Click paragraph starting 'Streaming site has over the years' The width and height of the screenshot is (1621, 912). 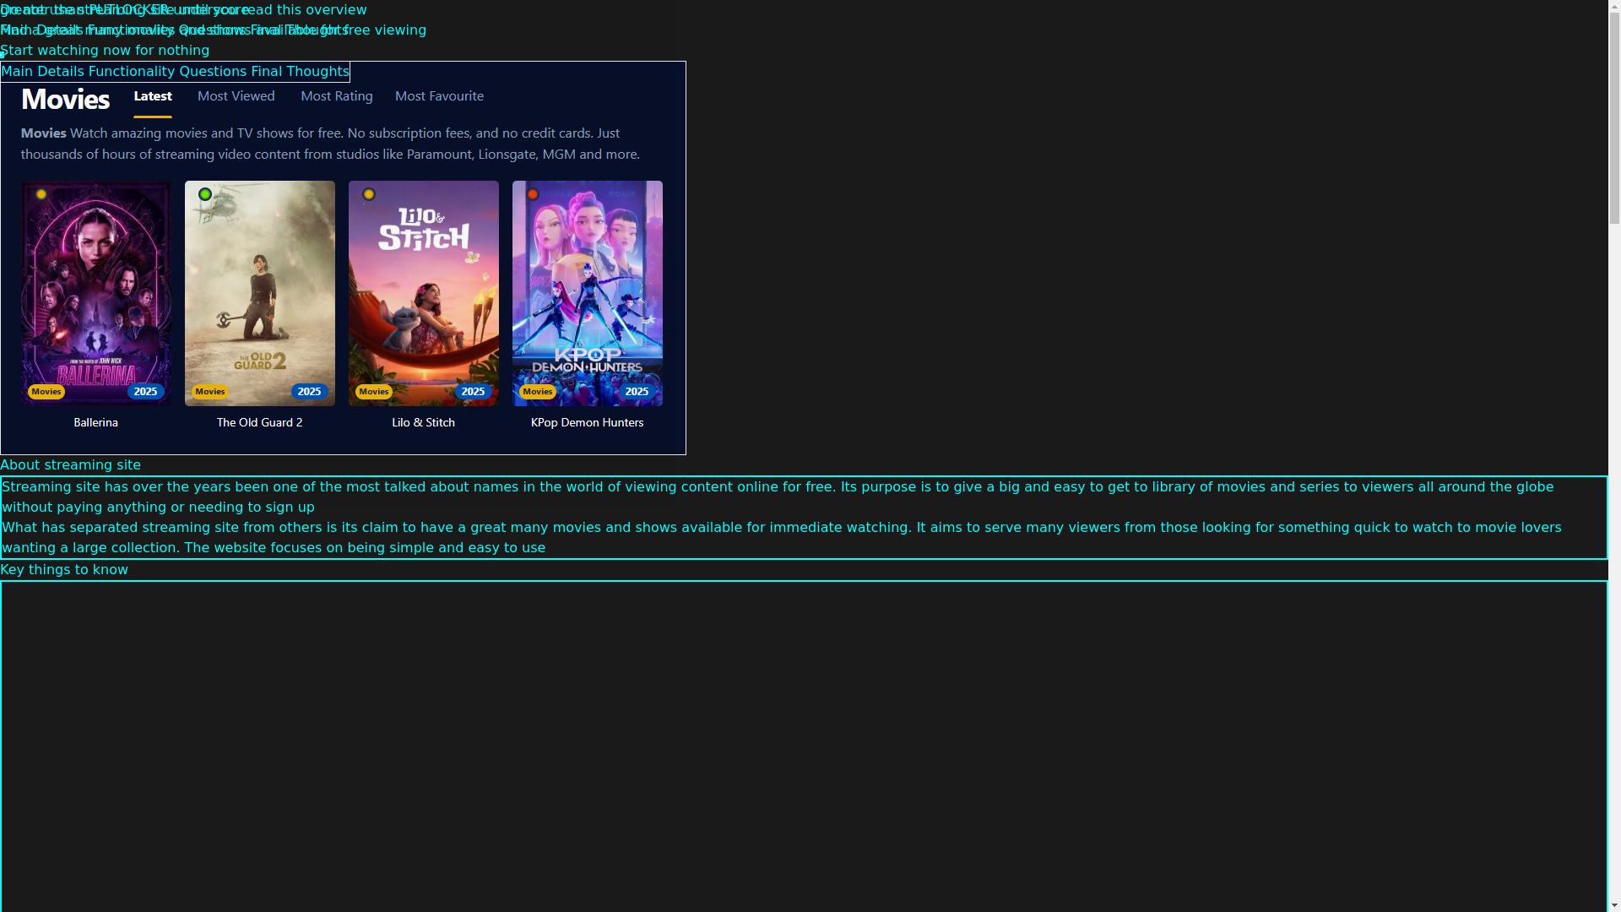778,497
